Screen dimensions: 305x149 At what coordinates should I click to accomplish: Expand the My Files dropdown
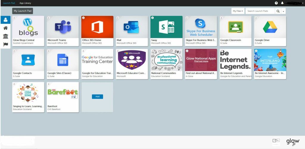click(238, 11)
